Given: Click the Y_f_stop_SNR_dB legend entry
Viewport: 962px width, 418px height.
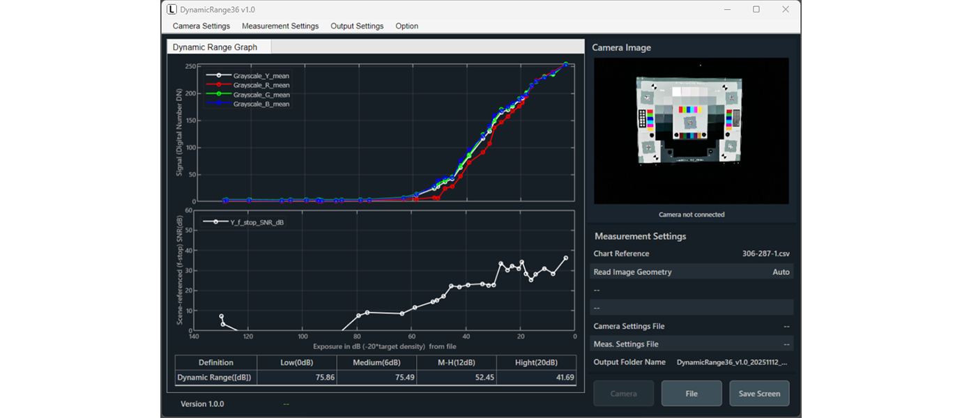Looking at the screenshot, I should coord(257,222).
